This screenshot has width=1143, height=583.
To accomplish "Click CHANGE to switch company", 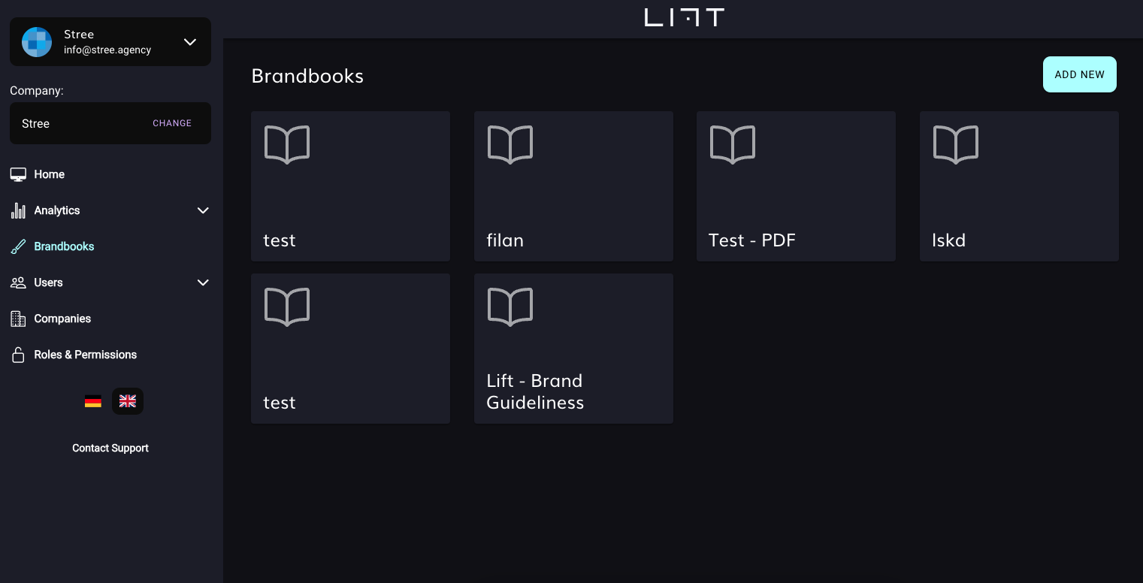I will (x=172, y=123).
